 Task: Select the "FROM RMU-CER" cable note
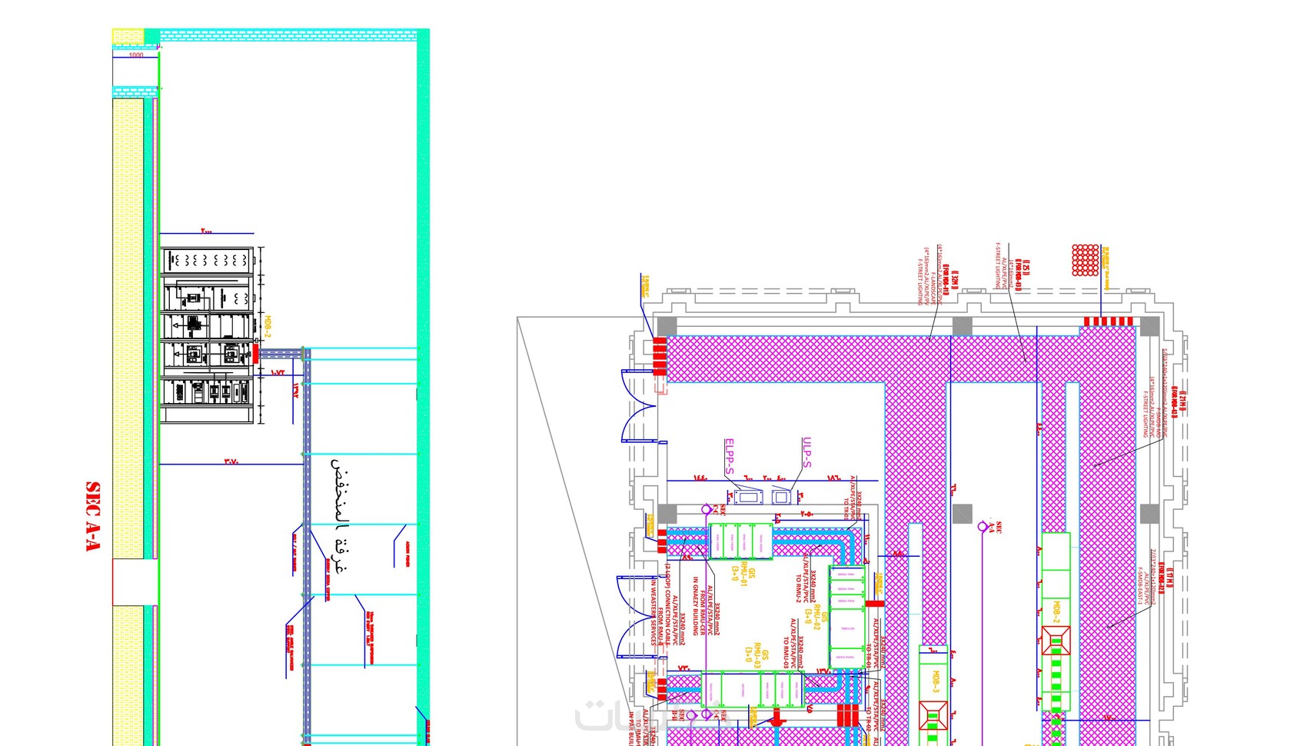(703, 614)
